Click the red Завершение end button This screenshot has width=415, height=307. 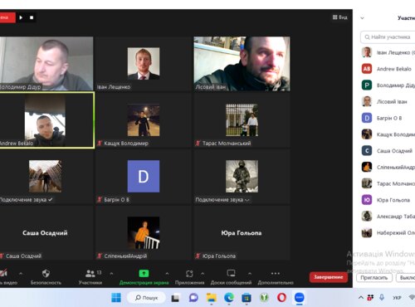click(x=329, y=277)
